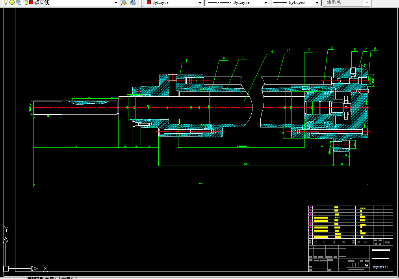Click the Layer Previous icon
This screenshot has width=399, height=279.
(133, 2)
